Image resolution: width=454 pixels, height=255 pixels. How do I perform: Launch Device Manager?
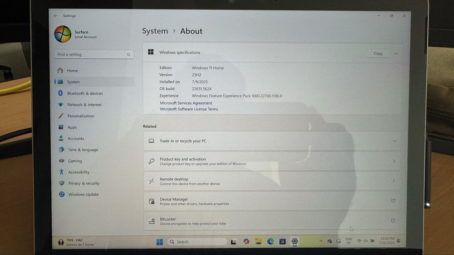pyautogui.click(x=272, y=201)
